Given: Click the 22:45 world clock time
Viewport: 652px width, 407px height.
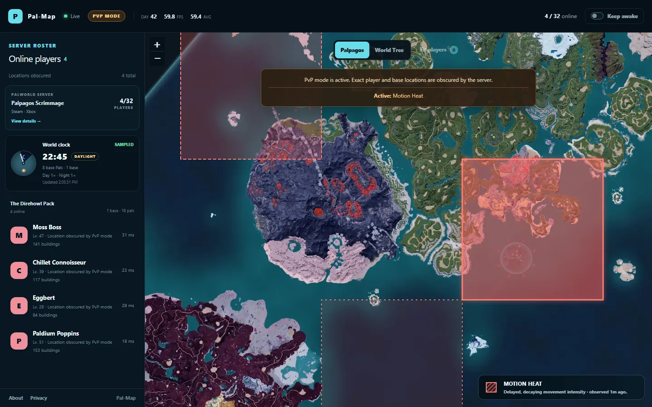Looking at the screenshot, I should click(x=55, y=157).
